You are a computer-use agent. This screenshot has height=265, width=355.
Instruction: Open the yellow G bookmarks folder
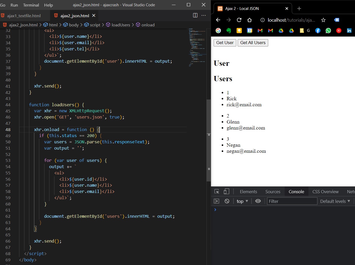(x=305, y=31)
